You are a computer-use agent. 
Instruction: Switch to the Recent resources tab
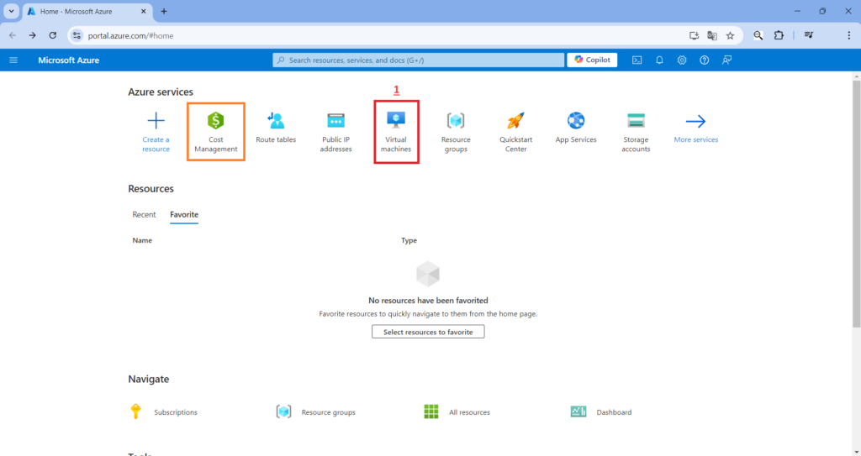point(144,215)
